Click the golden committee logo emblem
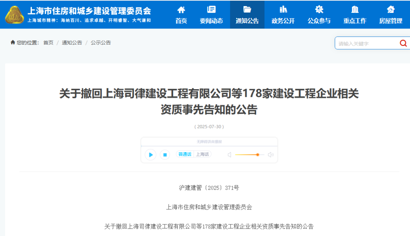This screenshot has width=410, height=236. pyautogui.click(x=15, y=15)
